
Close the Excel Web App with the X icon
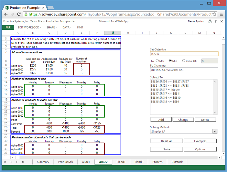point(222,22)
